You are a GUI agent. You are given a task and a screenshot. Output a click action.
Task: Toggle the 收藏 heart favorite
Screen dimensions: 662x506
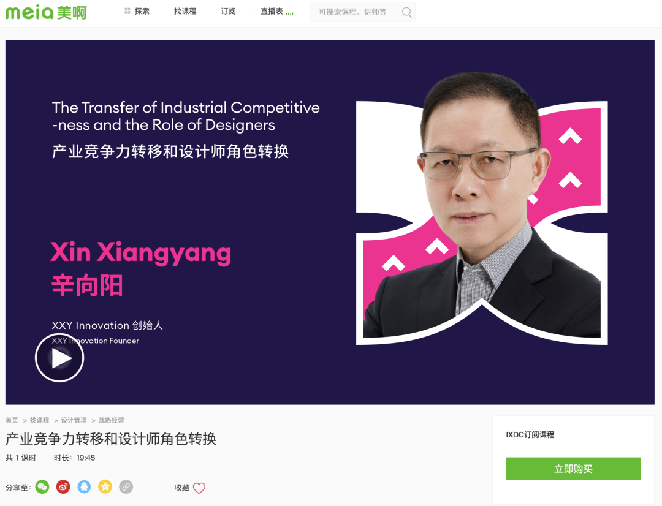pyautogui.click(x=199, y=488)
